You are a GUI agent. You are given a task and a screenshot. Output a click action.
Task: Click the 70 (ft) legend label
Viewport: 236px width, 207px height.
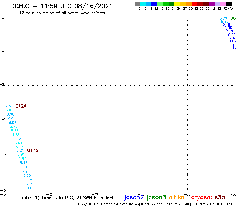(228, 9)
